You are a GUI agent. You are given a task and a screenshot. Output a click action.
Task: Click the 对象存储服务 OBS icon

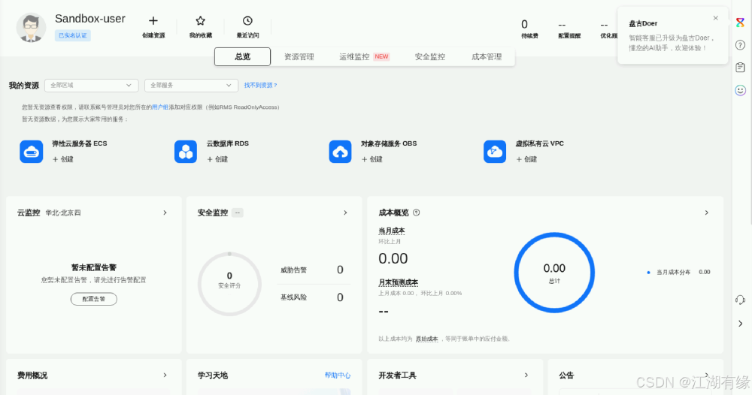click(x=340, y=152)
